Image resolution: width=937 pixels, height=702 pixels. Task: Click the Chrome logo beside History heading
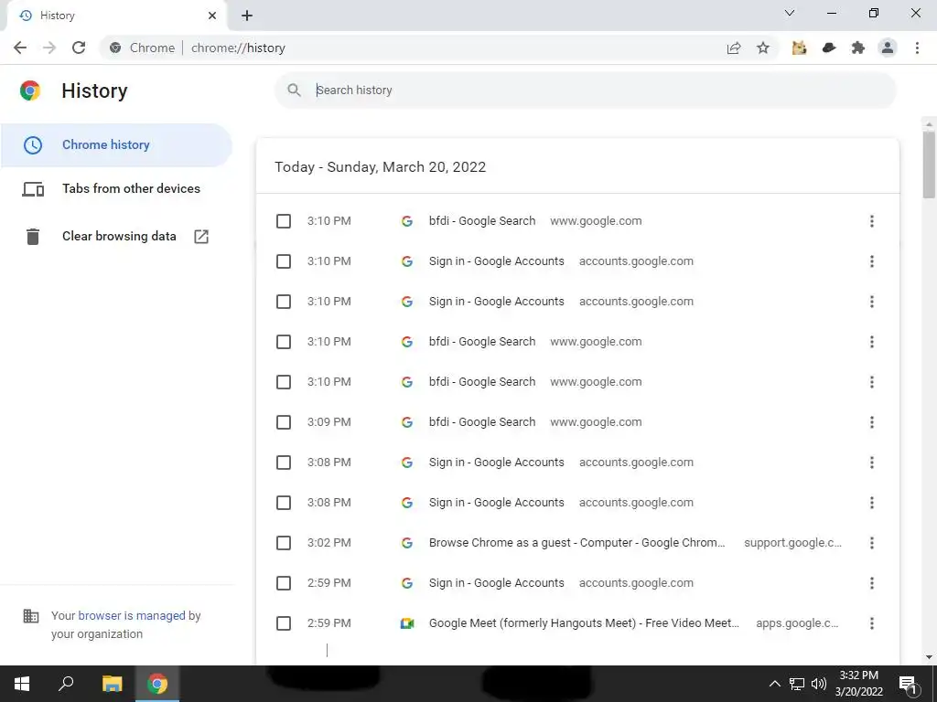[x=30, y=90]
